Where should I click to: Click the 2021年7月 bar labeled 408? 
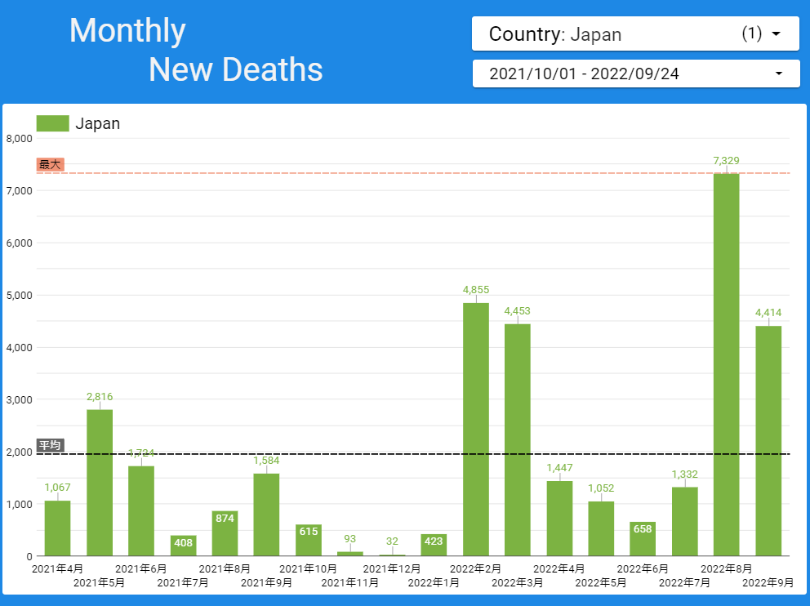(x=184, y=546)
